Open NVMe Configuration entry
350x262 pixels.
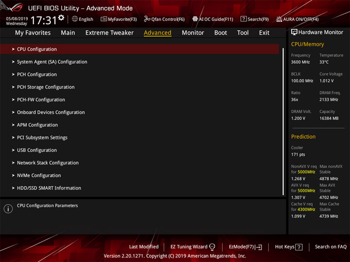(140, 175)
